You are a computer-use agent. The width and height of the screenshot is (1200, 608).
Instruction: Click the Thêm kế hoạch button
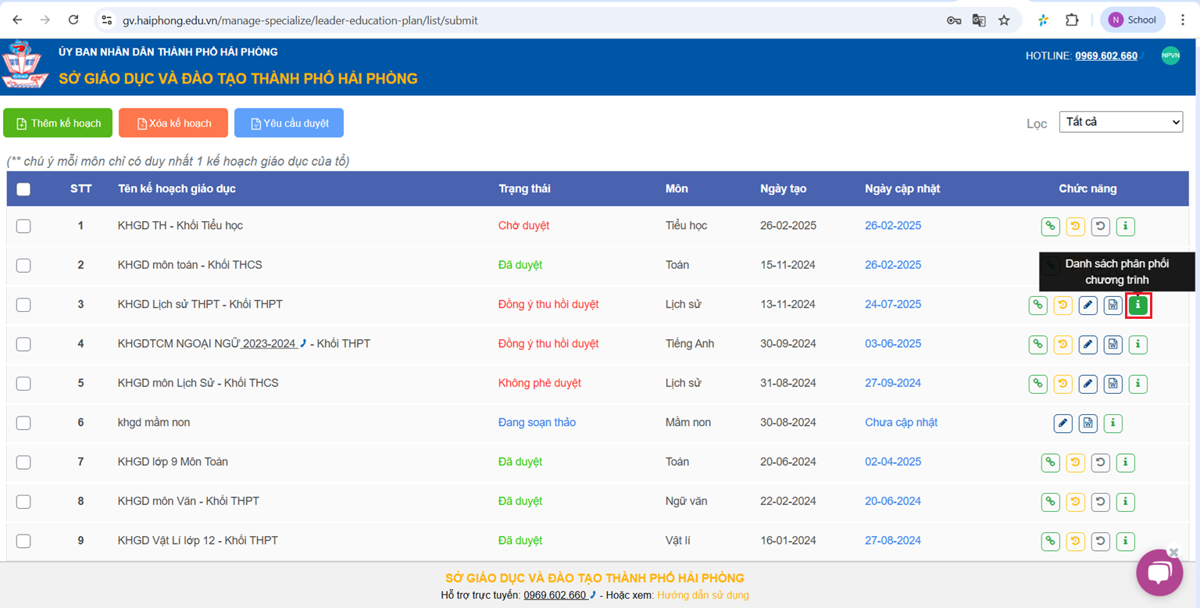58,123
